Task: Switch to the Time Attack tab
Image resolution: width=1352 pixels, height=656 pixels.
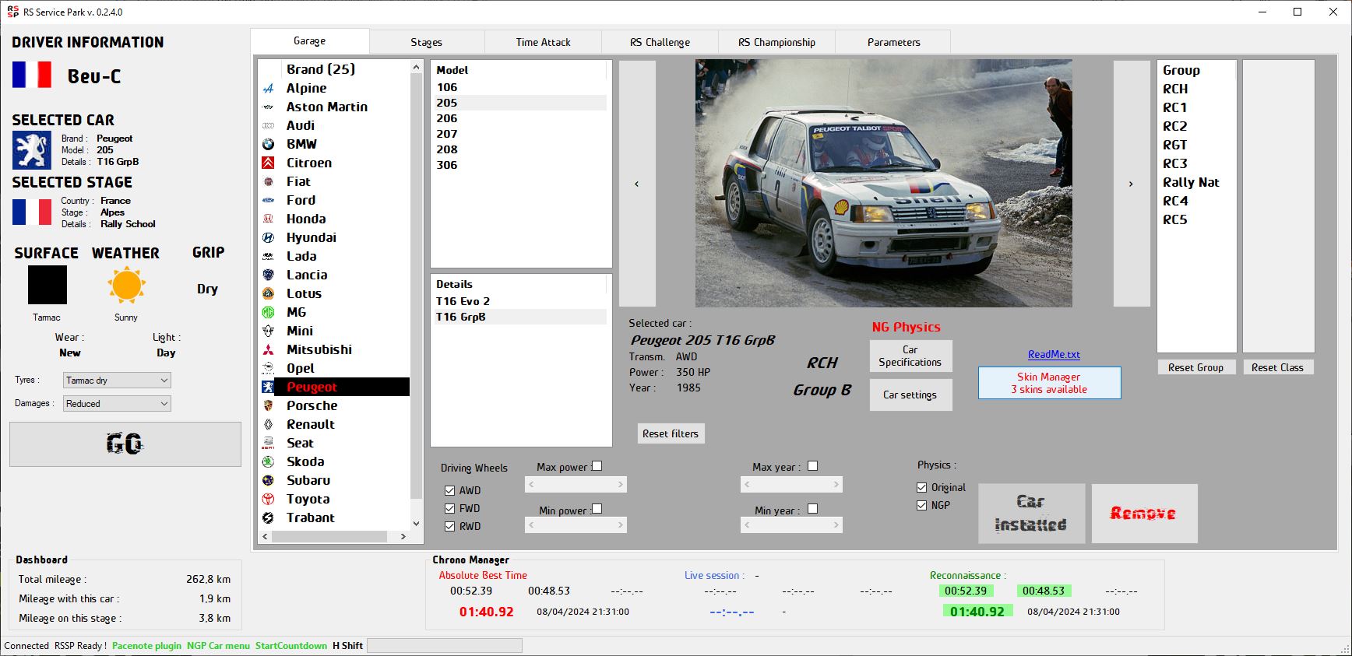Action: click(543, 42)
